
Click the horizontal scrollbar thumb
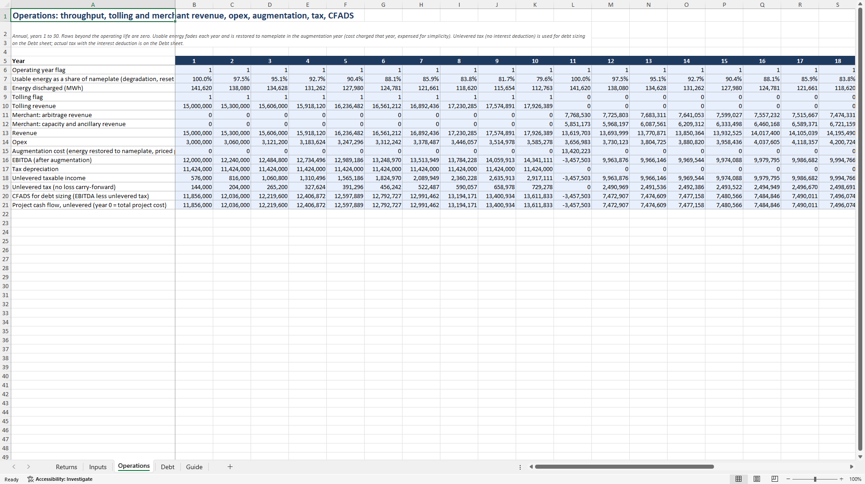pyautogui.click(x=624, y=467)
